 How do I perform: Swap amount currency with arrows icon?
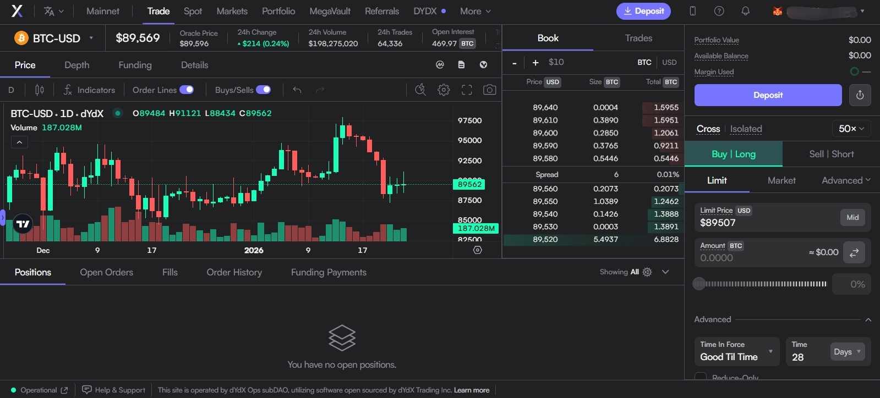coord(854,252)
